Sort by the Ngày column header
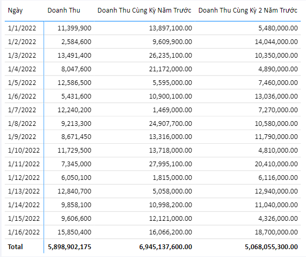 click(x=15, y=10)
